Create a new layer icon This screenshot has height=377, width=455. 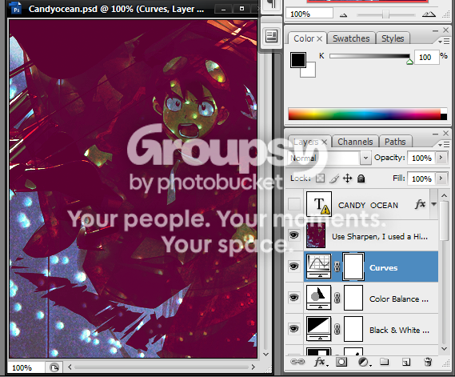coord(406,362)
